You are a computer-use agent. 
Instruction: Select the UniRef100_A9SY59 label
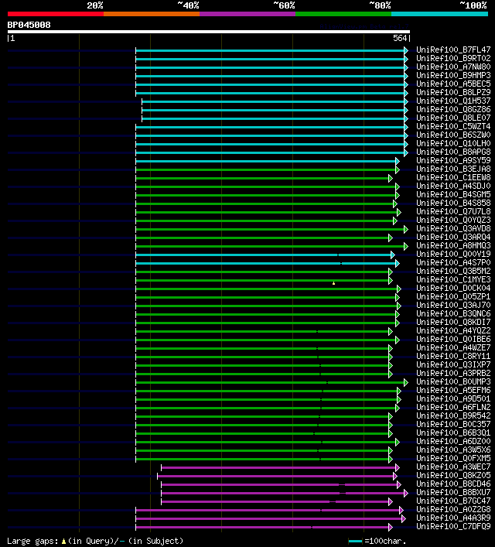(453, 160)
